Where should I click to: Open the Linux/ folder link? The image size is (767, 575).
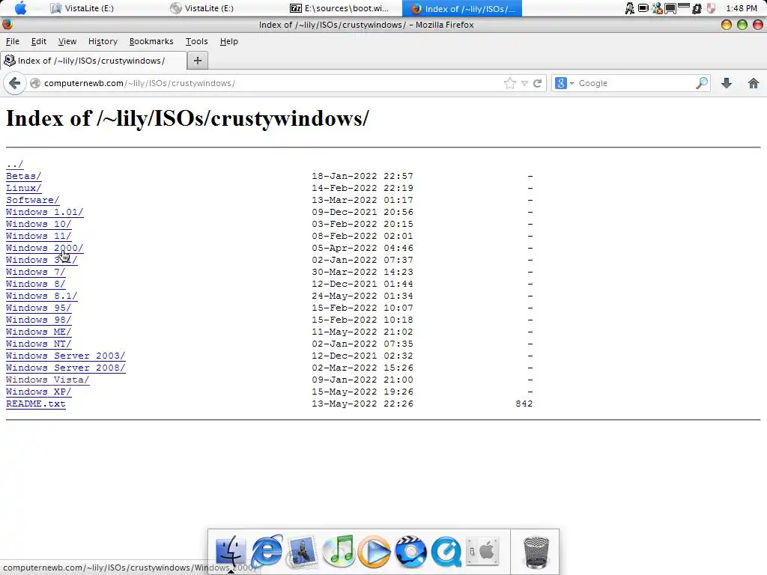(x=23, y=188)
